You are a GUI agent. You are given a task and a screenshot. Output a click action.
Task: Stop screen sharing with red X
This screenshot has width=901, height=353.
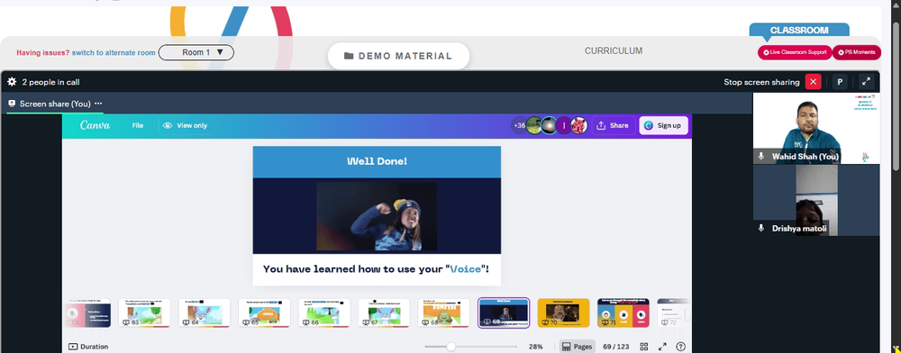[813, 82]
